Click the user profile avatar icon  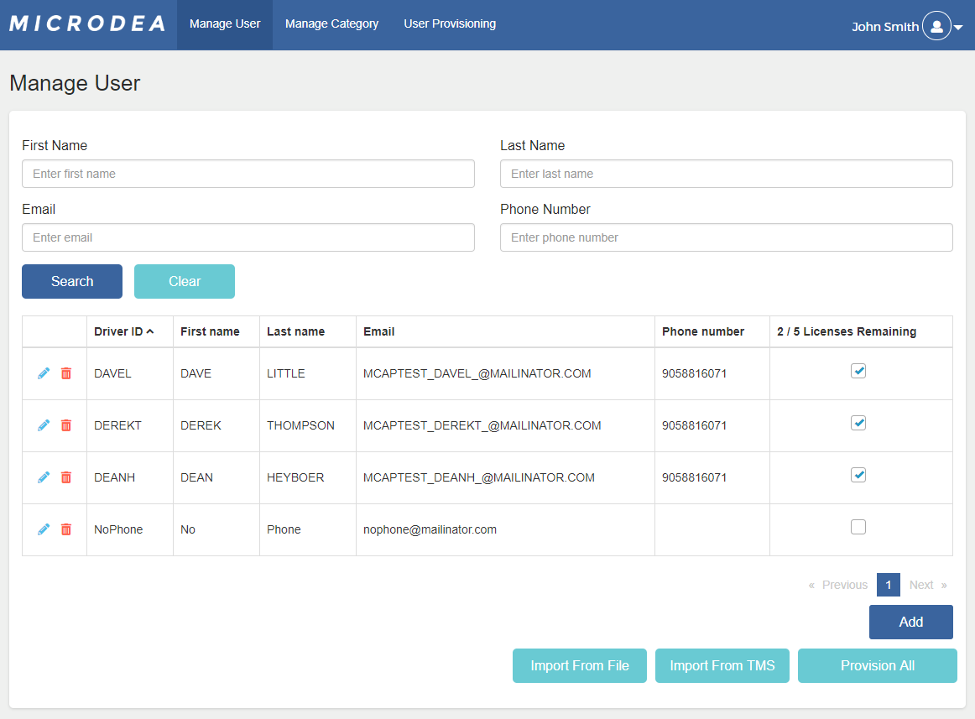[936, 25]
